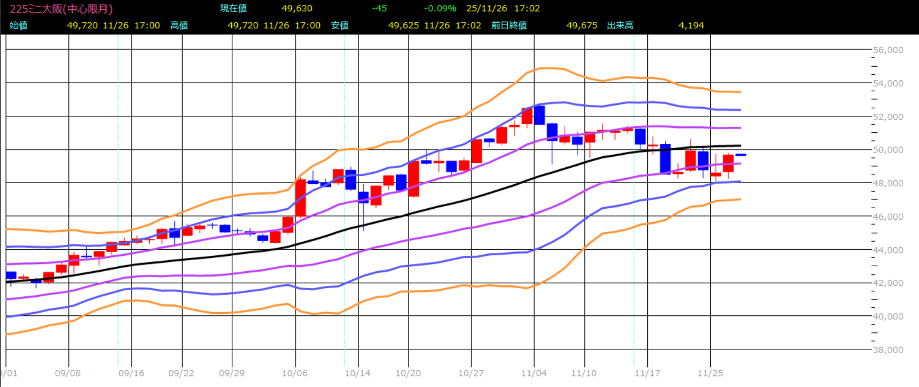Click the 11/25 date axis label
The image size is (919, 387).
[710, 373]
